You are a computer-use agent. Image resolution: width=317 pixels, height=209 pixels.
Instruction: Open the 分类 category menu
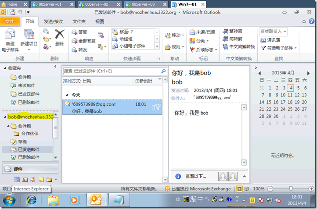[x=199, y=41]
